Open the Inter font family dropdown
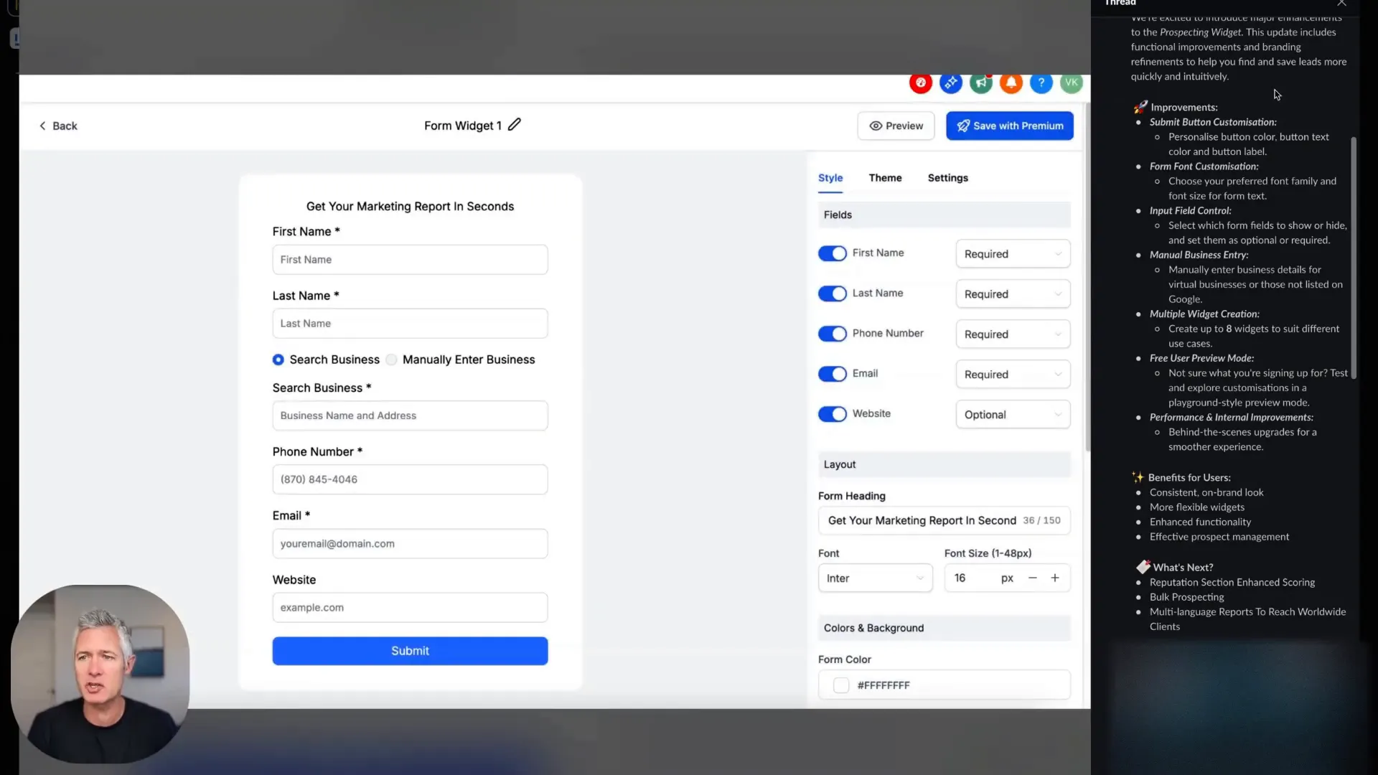Image resolution: width=1378 pixels, height=775 pixels. (x=875, y=578)
